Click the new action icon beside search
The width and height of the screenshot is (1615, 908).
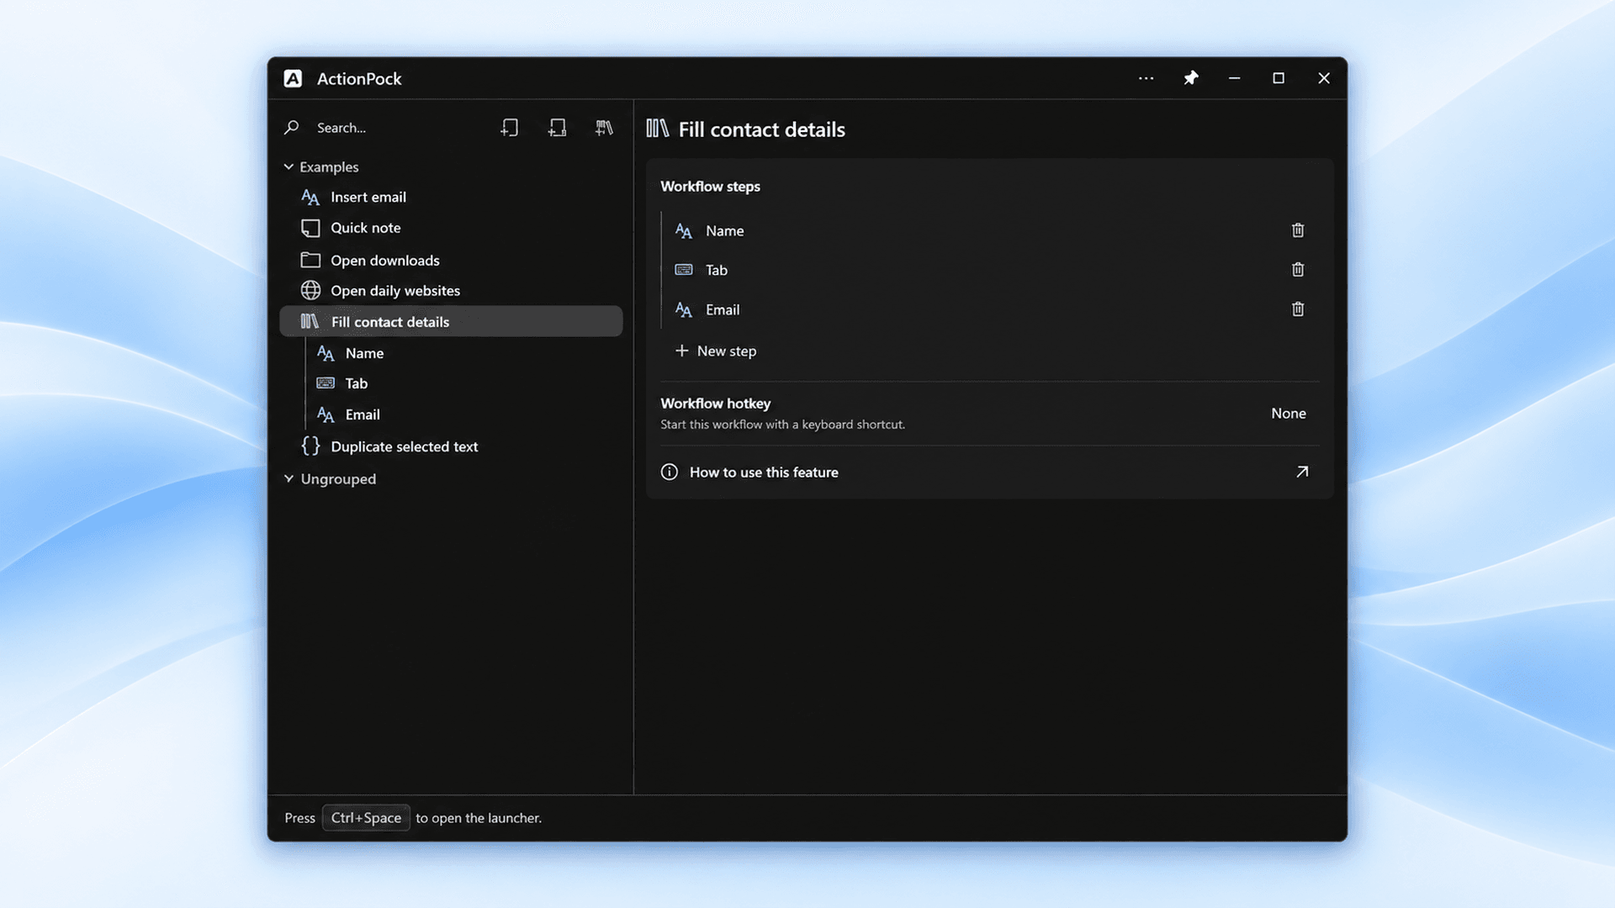510,128
